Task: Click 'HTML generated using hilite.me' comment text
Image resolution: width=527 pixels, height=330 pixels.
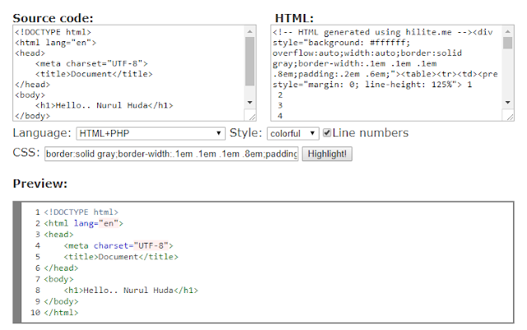Action: click(375, 32)
